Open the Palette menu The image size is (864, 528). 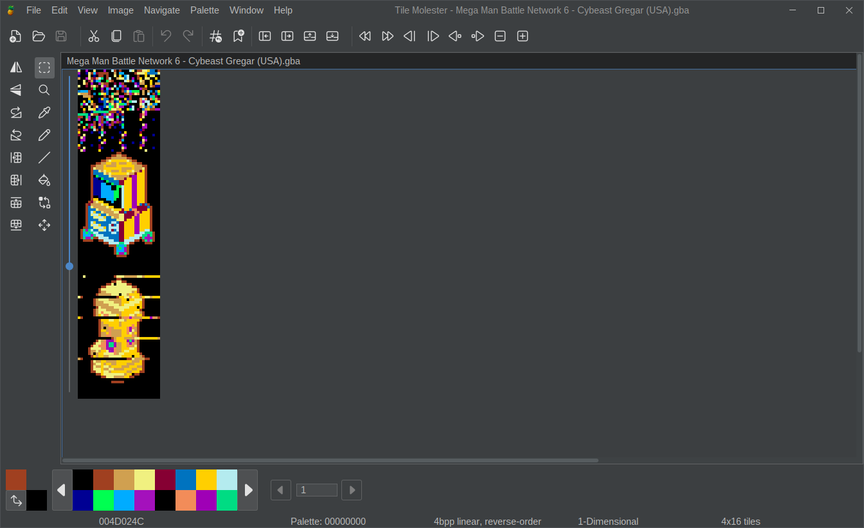click(204, 10)
